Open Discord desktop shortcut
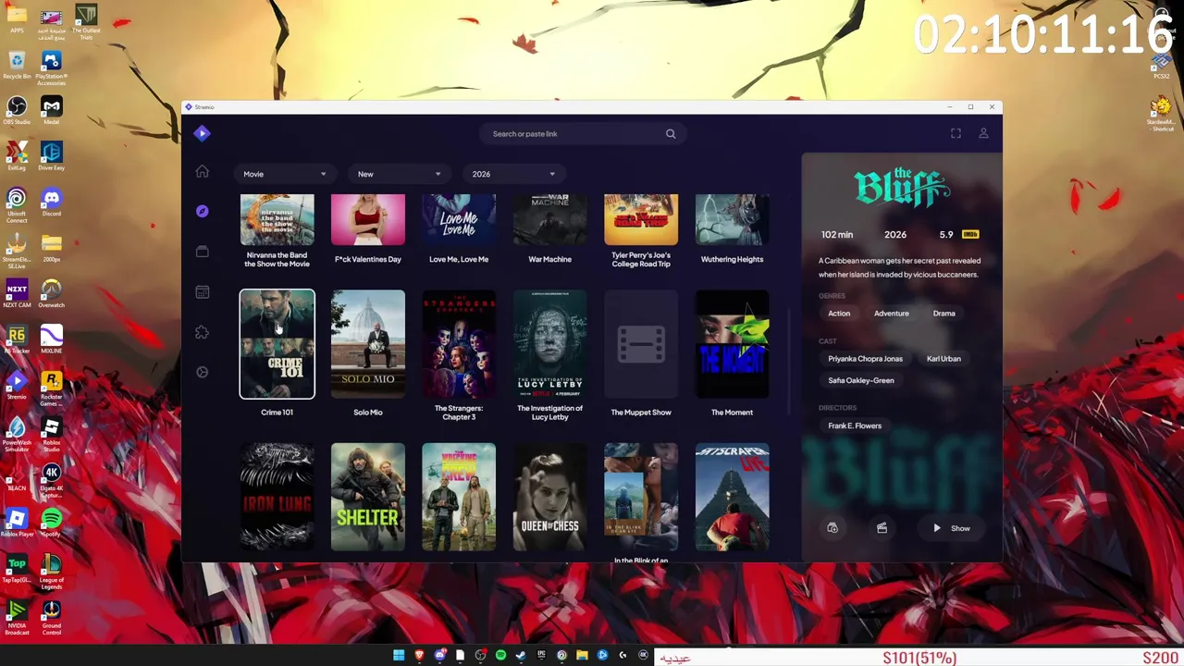 (52, 203)
